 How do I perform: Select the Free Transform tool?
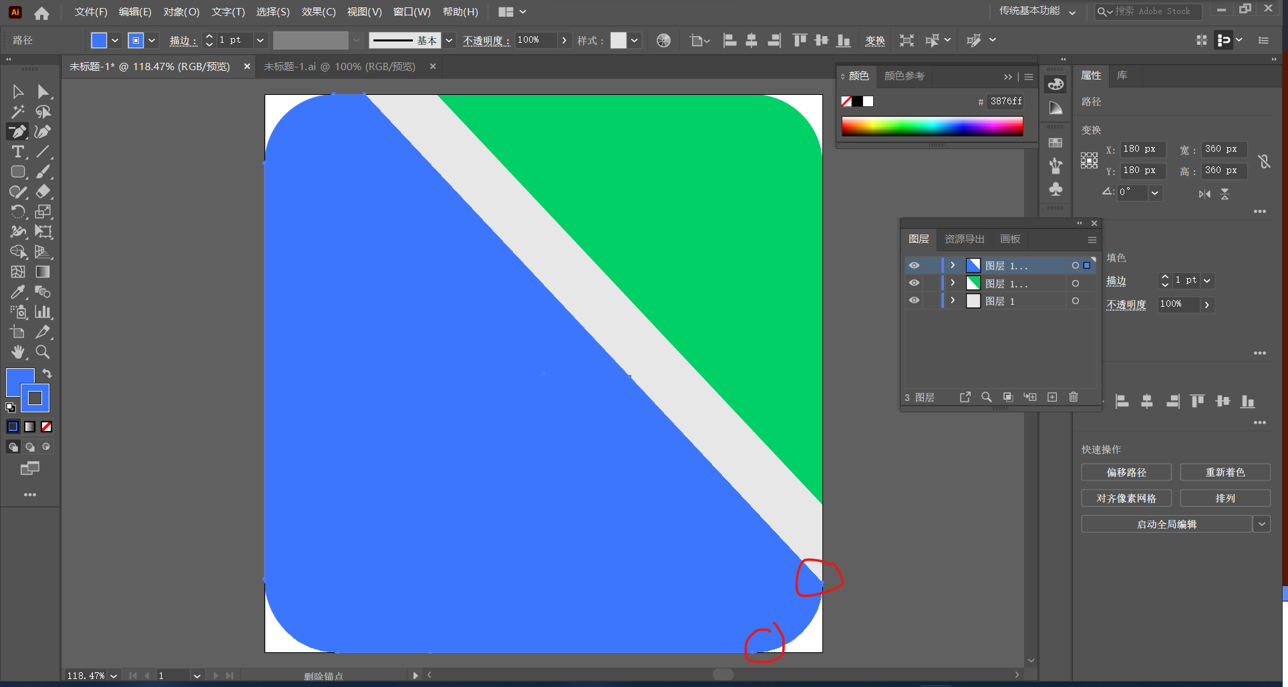pyautogui.click(x=43, y=232)
